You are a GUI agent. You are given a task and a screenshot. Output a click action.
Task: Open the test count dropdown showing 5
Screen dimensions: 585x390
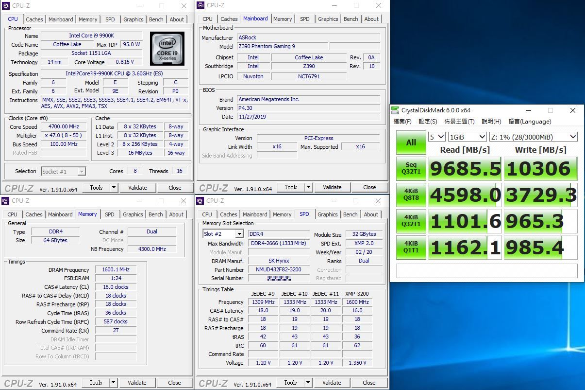click(437, 137)
